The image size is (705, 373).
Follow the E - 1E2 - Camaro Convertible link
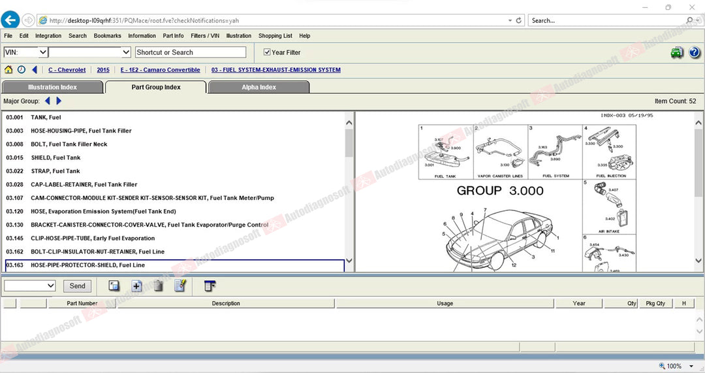(160, 70)
